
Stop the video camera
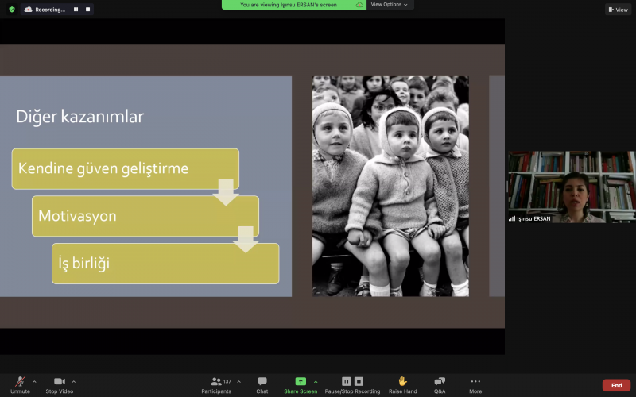[59, 382]
